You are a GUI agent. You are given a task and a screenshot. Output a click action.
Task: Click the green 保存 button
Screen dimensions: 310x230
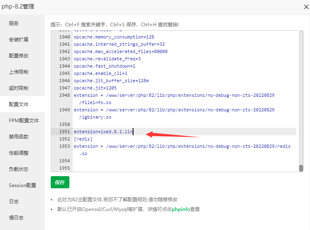[60, 183]
